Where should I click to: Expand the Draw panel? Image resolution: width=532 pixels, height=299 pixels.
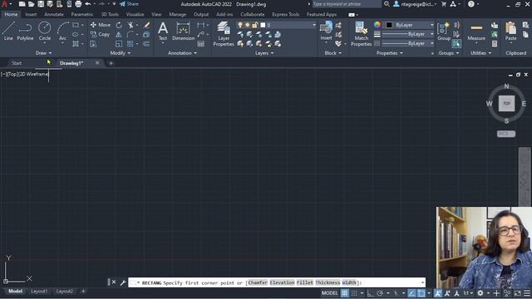click(x=43, y=53)
